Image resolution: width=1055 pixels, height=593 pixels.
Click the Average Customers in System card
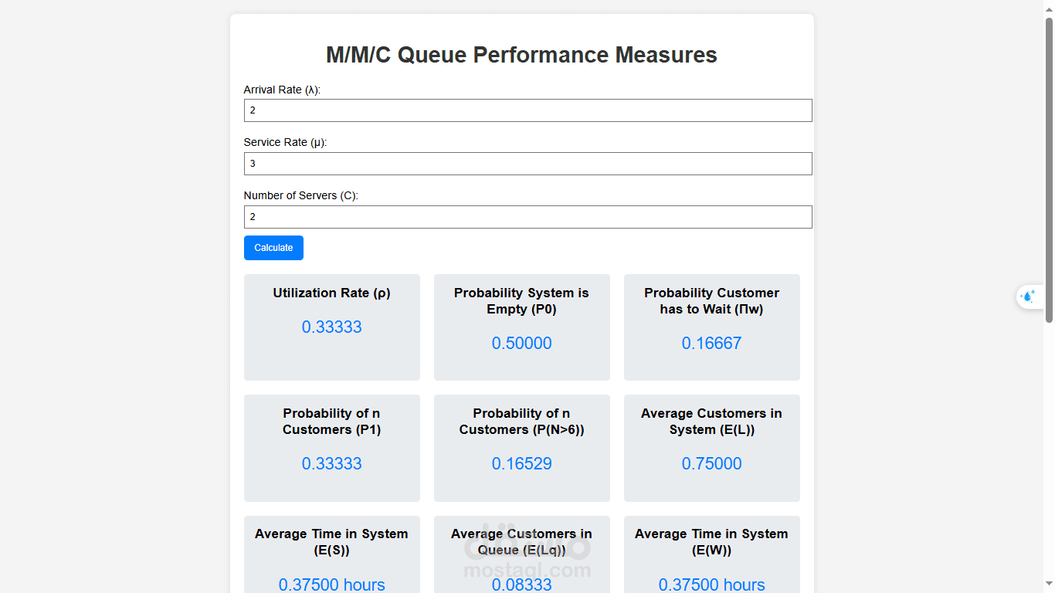711,448
